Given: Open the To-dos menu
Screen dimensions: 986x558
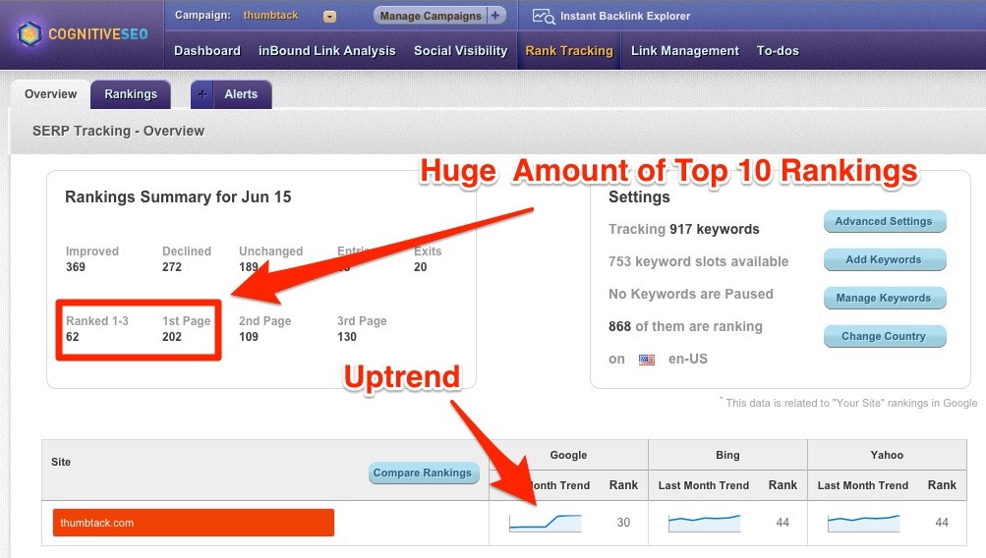Looking at the screenshot, I should [x=778, y=51].
